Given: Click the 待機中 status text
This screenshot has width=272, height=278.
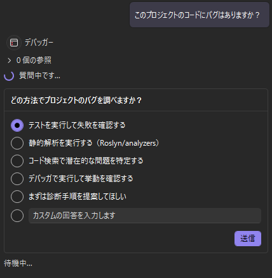Looking at the screenshot, I should coord(18,263).
